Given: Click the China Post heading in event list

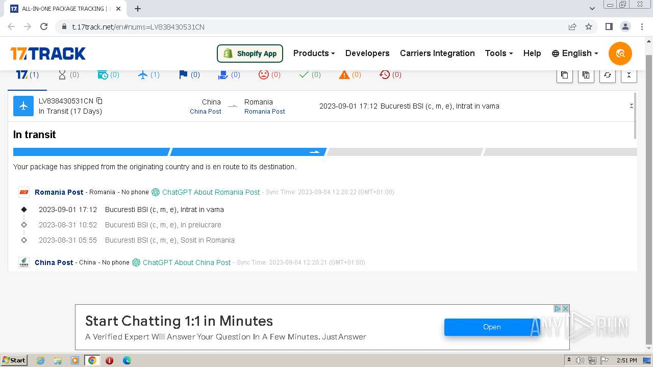Looking at the screenshot, I should click(54, 263).
